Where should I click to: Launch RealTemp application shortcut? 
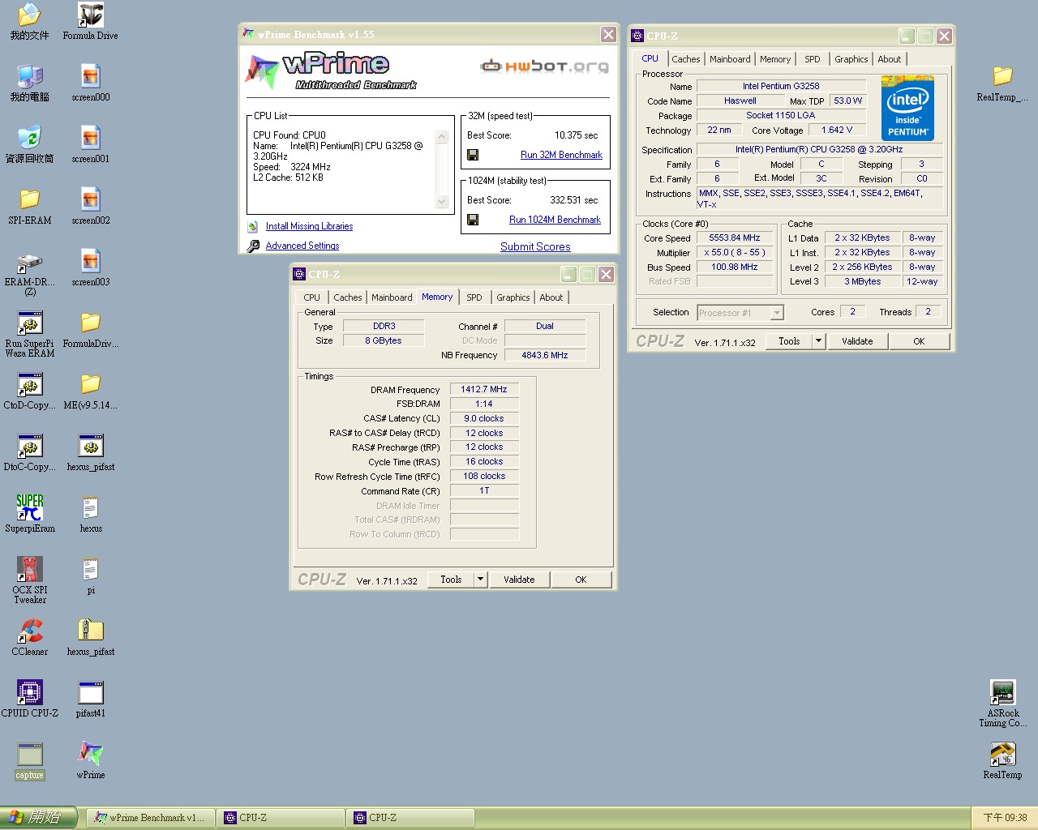click(x=1002, y=760)
